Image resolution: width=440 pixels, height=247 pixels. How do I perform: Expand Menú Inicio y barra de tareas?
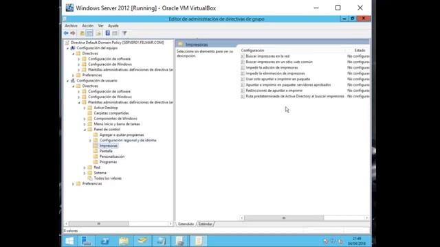click(85, 124)
